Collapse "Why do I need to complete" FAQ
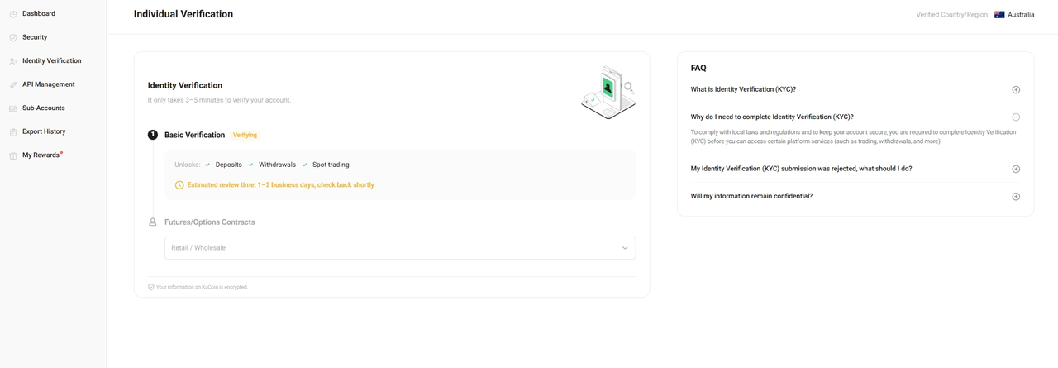Screen dimensions: 1058x368 (1016, 117)
